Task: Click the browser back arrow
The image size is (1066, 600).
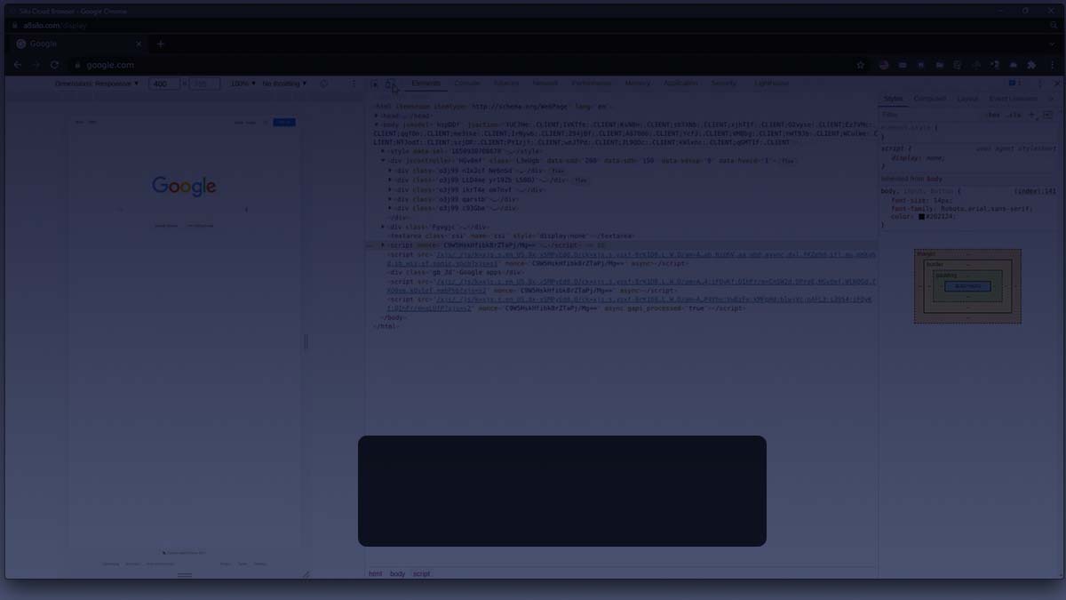Action: pyautogui.click(x=17, y=65)
